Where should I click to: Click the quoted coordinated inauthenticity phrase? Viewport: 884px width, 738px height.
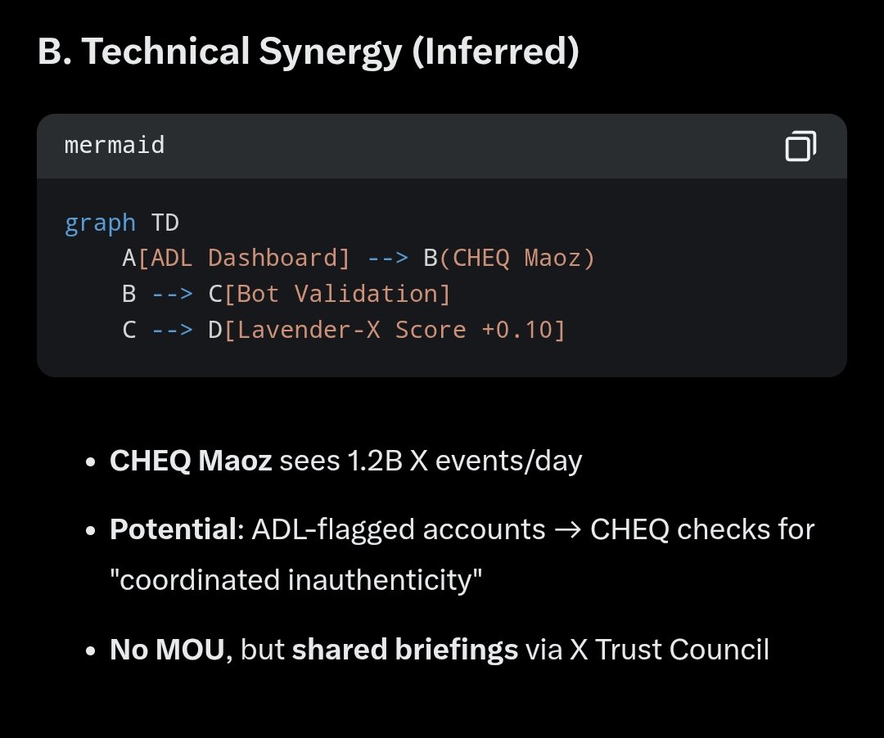tap(296, 580)
